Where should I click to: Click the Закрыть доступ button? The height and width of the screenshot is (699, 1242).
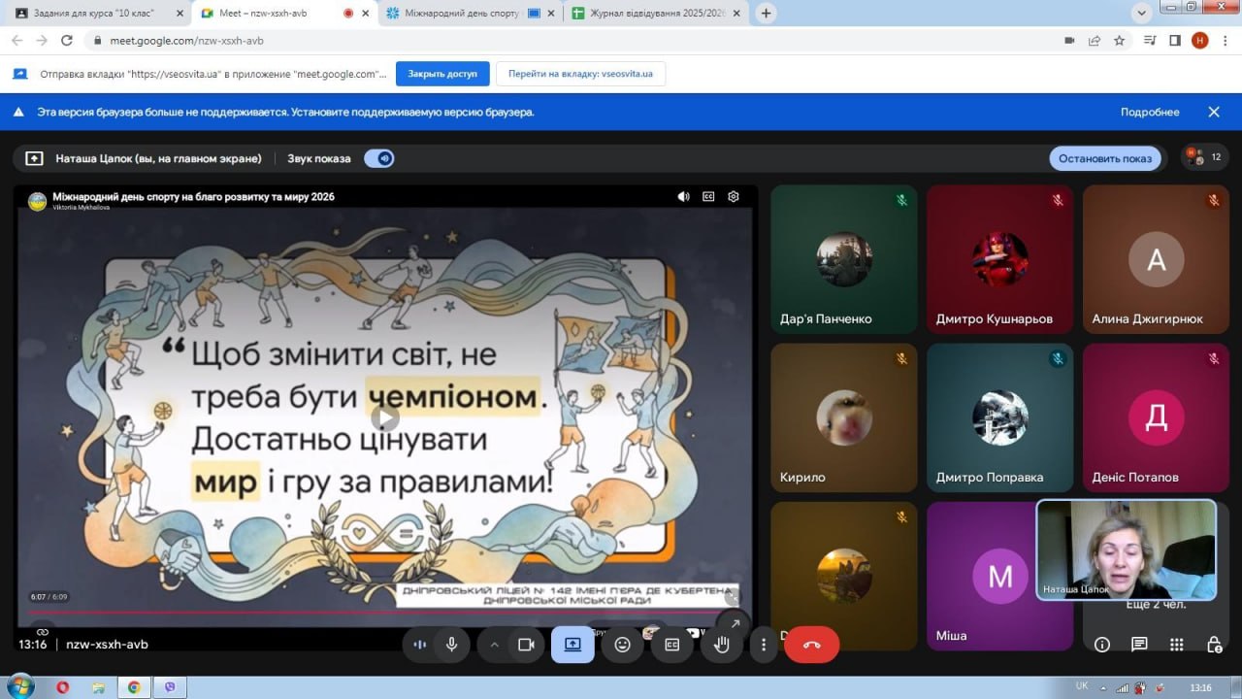pos(441,74)
